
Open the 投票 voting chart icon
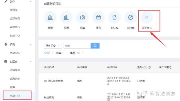(x=66, y=18)
